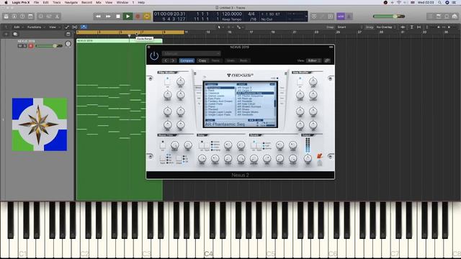The height and width of the screenshot is (259, 461).
Task: Toggle Show Flex in tracks menu bar
Action: [x=75, y=27]
